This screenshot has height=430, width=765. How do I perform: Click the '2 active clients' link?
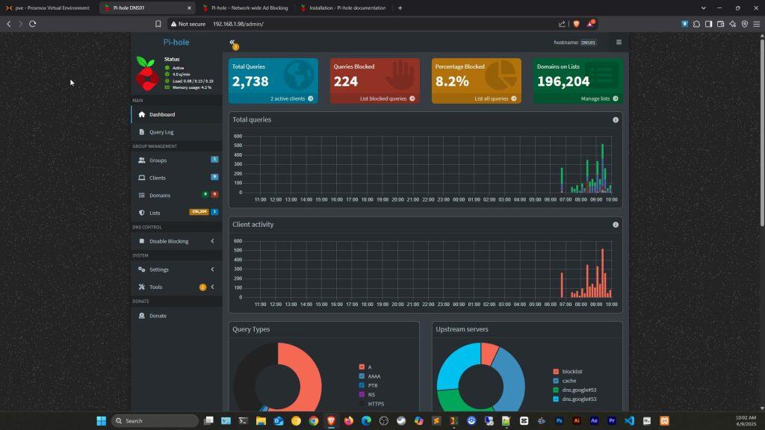(x=292, y=99)
